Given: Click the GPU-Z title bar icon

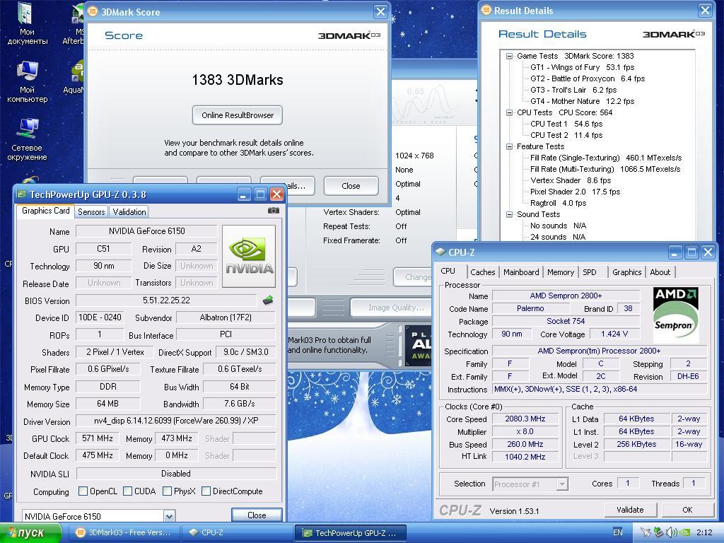Looking at the screenshot, I should (x=22, y=194).
